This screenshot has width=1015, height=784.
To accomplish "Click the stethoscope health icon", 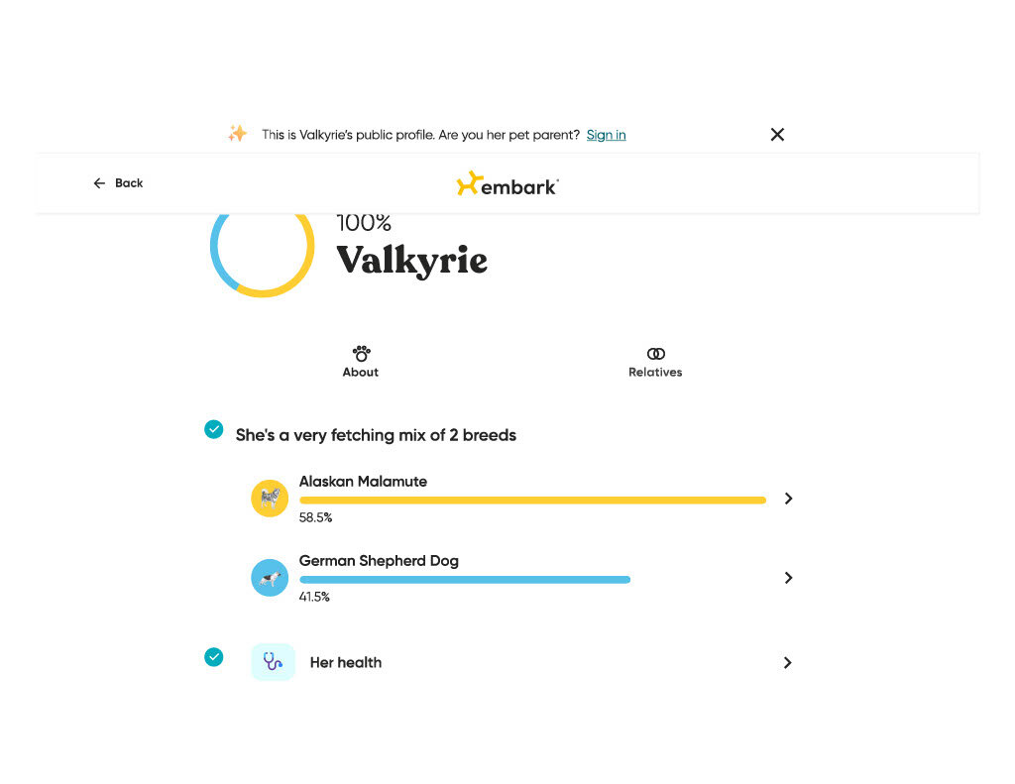I will 273,662.
